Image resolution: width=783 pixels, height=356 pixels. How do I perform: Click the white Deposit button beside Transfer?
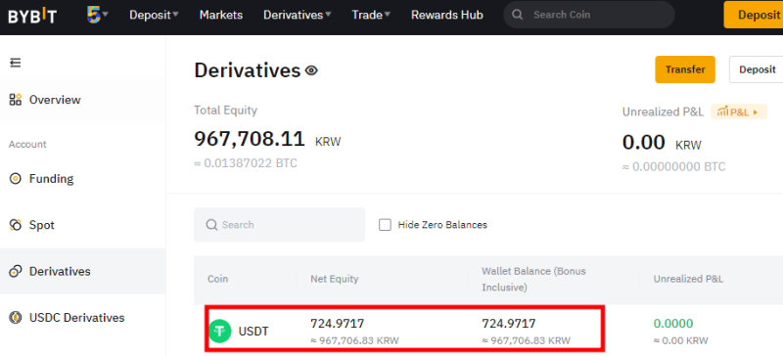(x=756, y=69)
